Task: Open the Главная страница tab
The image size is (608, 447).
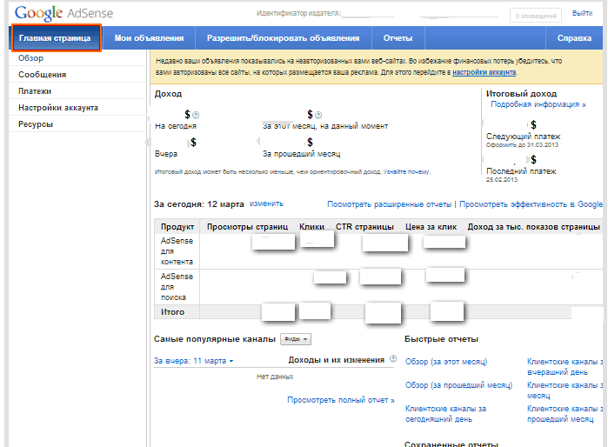Action: 56,38
